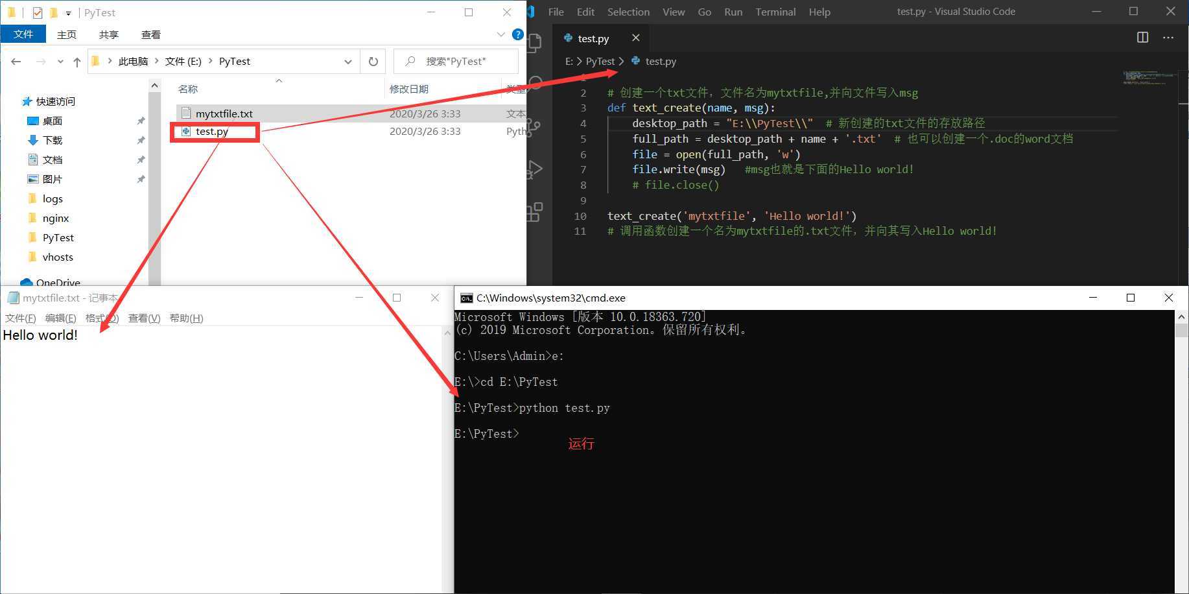Viewport: 1189px width, 594px height.
Task: Open 桌面 in navigation pane
Action: tap(52, 121)
